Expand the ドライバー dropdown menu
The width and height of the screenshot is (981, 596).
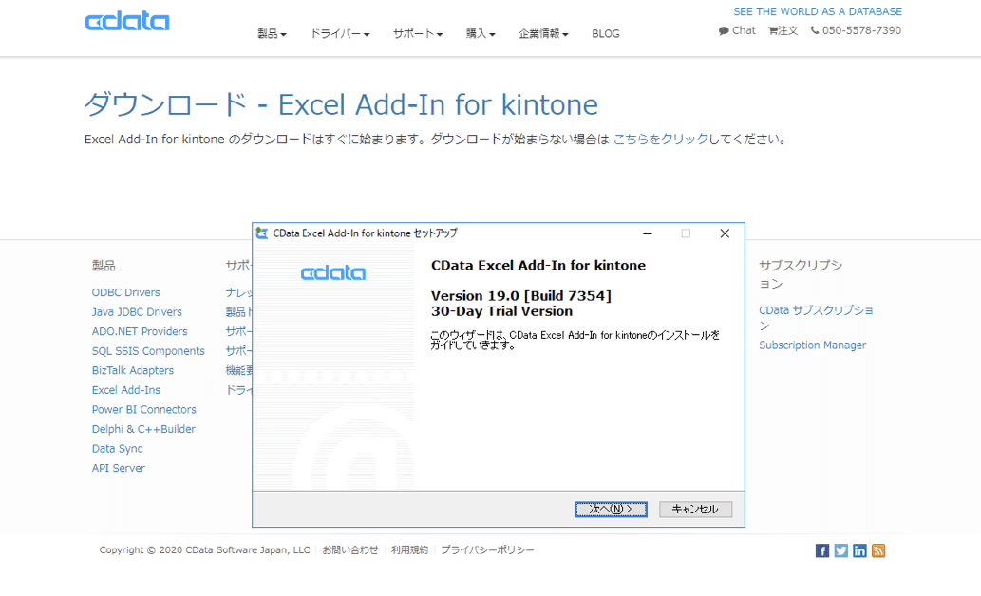click(340, 34)
